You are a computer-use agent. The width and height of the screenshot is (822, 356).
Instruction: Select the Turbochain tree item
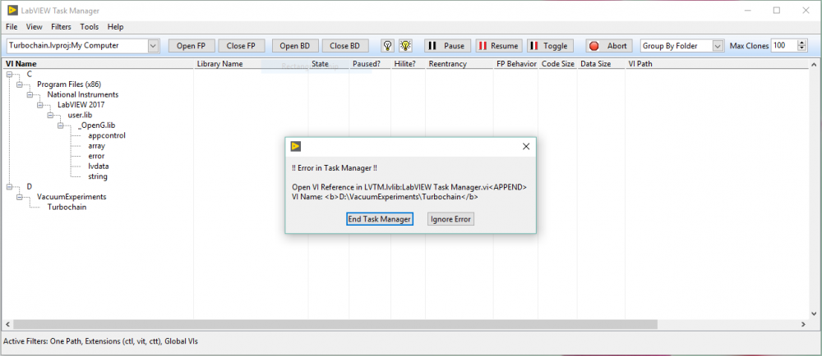(67, 207)
